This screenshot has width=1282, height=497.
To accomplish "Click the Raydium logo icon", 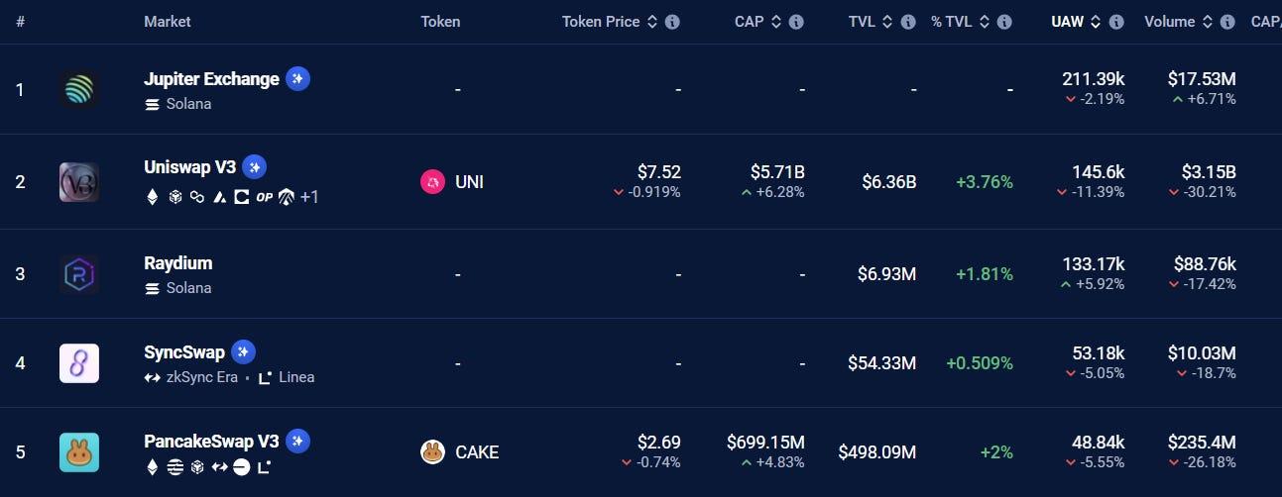I will [x=78, y=274].
